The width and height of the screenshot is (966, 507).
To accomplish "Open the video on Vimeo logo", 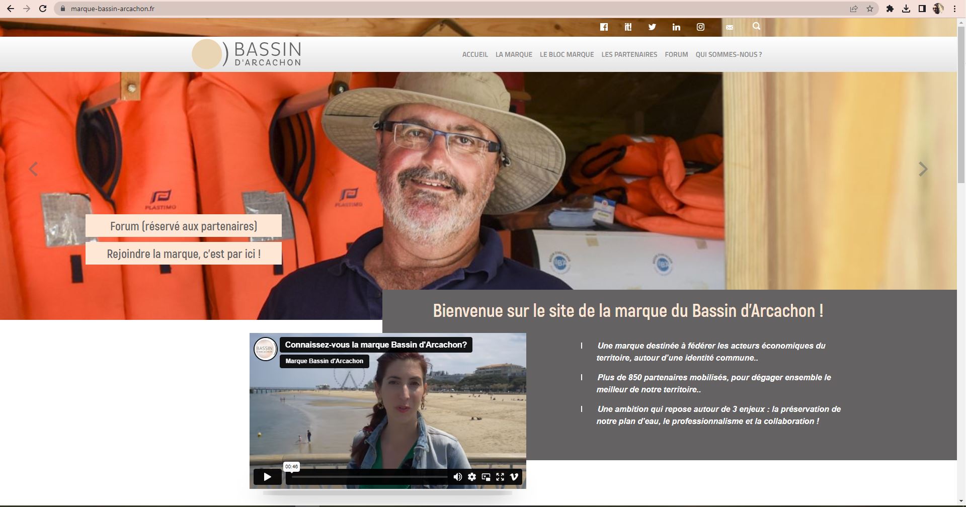I will [514, 477].
